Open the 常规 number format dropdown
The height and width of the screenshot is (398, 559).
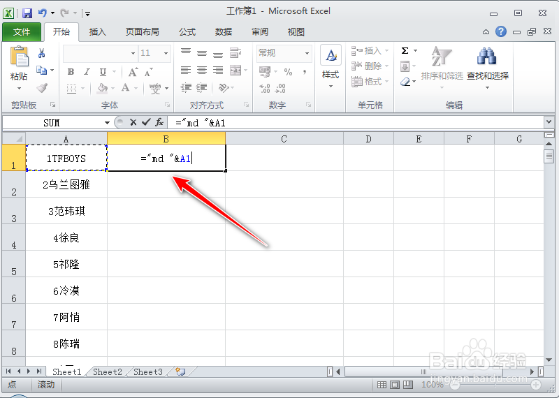[x=307, y=53]
